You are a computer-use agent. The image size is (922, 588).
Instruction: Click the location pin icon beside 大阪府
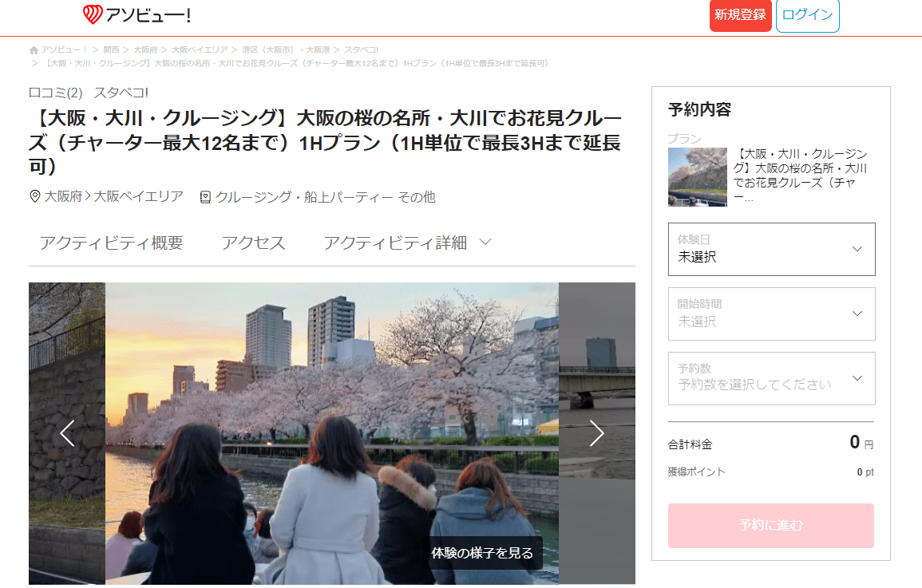coord(34,195)
